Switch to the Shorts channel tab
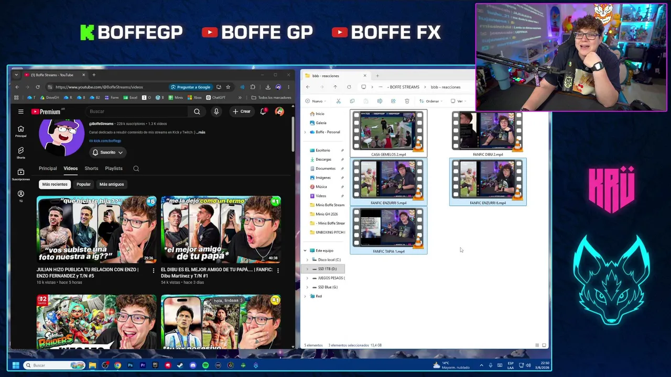This screenshot has height=377, width=671. point(91,169)
